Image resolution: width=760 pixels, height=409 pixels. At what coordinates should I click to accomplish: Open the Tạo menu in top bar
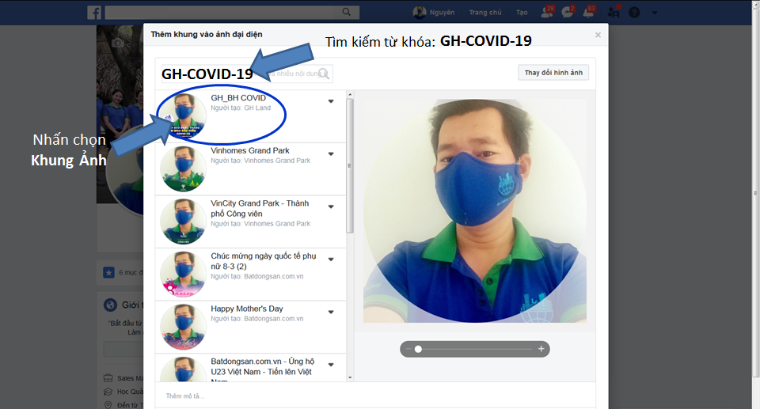pyautogui.click(x=522, y=13)
